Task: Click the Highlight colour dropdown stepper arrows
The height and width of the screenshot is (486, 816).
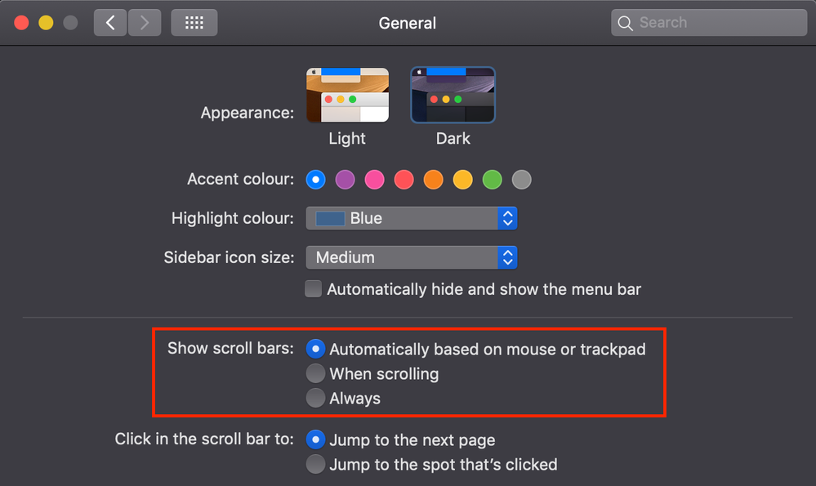Action: (507, 218)
